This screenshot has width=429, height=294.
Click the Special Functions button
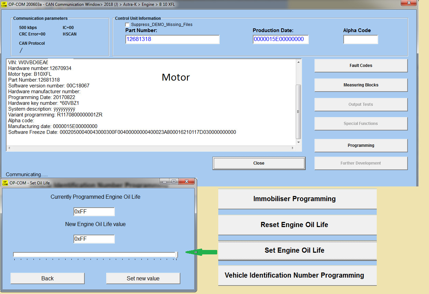point(361,124)
